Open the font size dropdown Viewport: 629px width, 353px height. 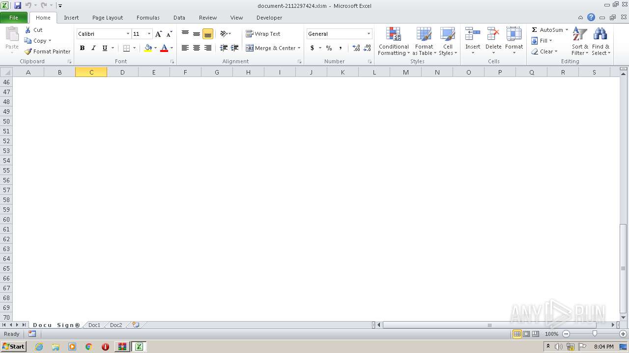[149, 34]
